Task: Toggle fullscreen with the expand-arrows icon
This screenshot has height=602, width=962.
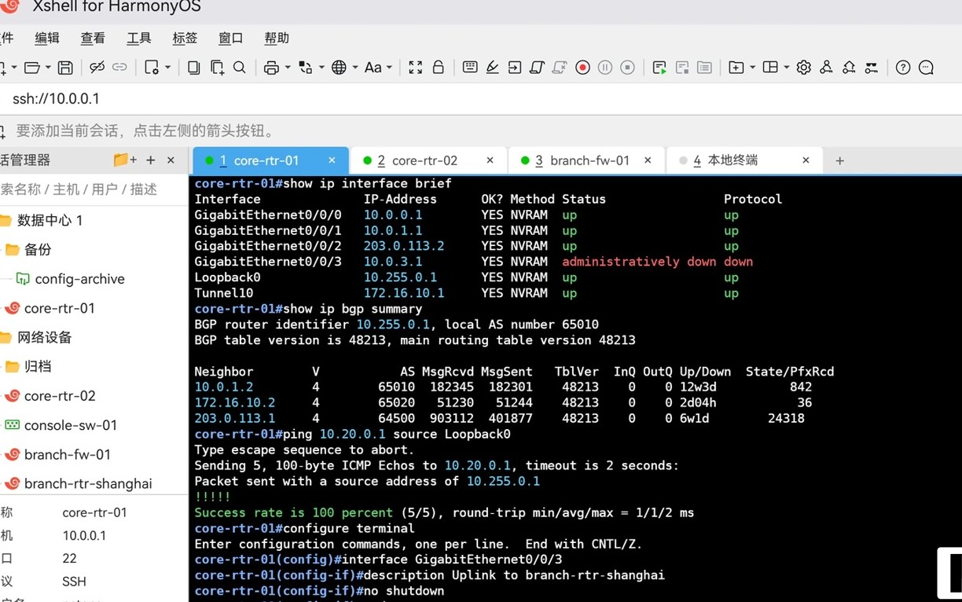Action: 415,68
